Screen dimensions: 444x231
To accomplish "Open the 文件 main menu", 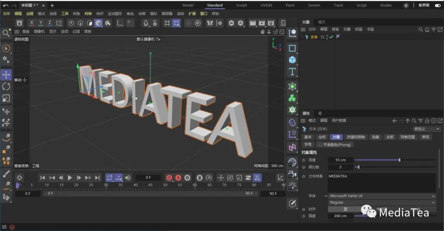I will (6, 14).
